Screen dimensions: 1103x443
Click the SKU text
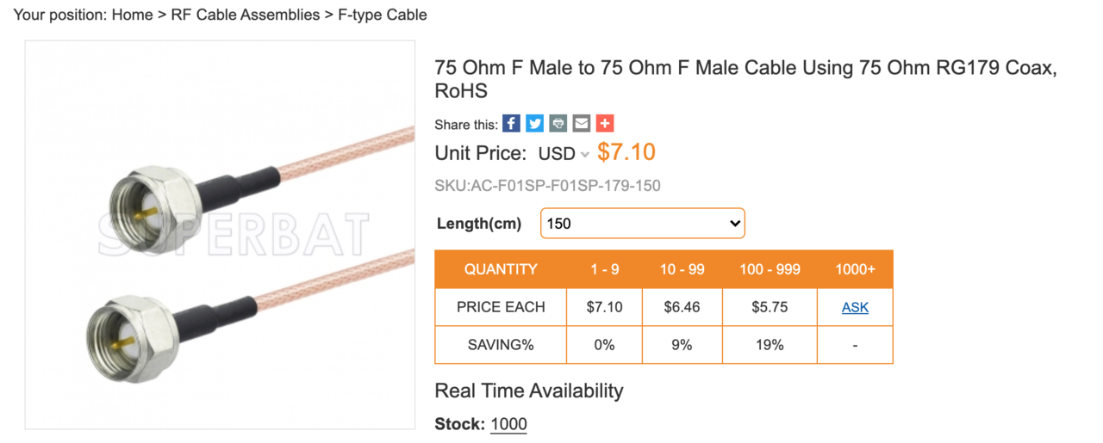click(547, 186)
